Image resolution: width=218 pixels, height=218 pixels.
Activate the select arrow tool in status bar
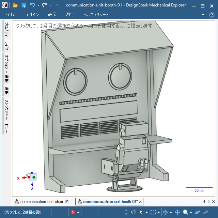[141, 212]
